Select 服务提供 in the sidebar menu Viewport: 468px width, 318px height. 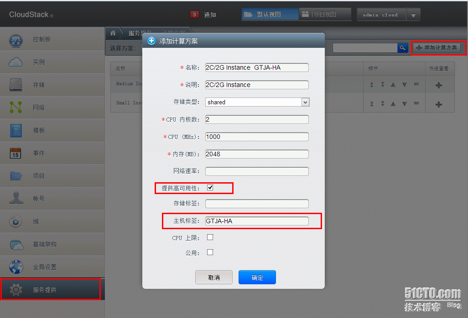coord(52,290)
